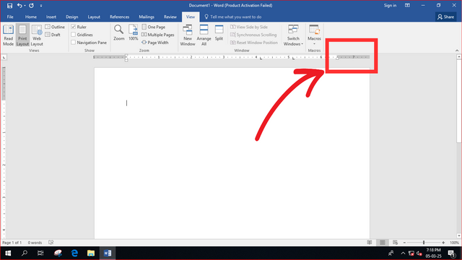Show hidden system tray icons
Screen dimensions: 462x260
(403, 253)
